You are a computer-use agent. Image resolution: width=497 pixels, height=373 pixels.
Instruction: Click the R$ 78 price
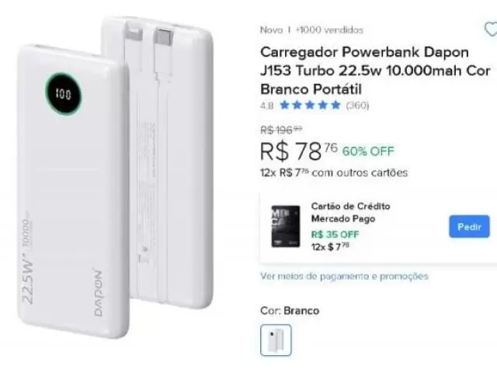point(298,151)
